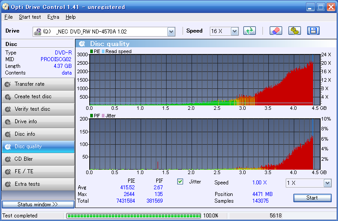Click the Extra tests disc icon
Image resolution: width=338 pixels, height=221 pixels.
[8, 184]
